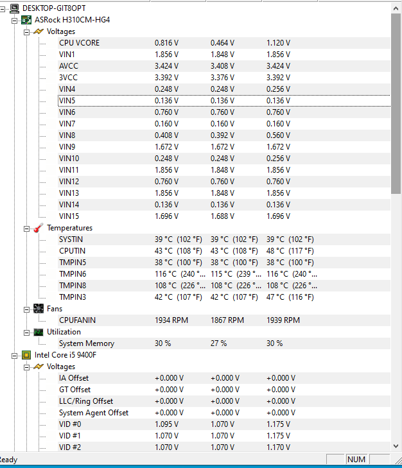
Task: Click the DESKTOP-GIT8OPT computer icon
Action: point(14,8)
